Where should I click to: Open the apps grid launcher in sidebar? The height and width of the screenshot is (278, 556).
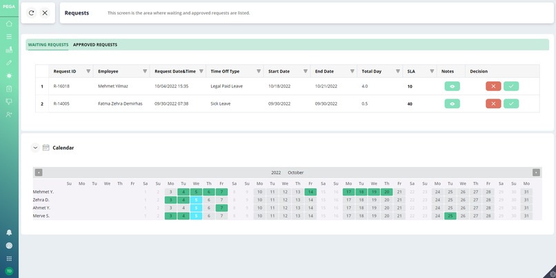point(9,259)
